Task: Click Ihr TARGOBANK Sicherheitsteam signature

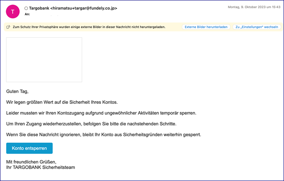Action: point(41,167)
